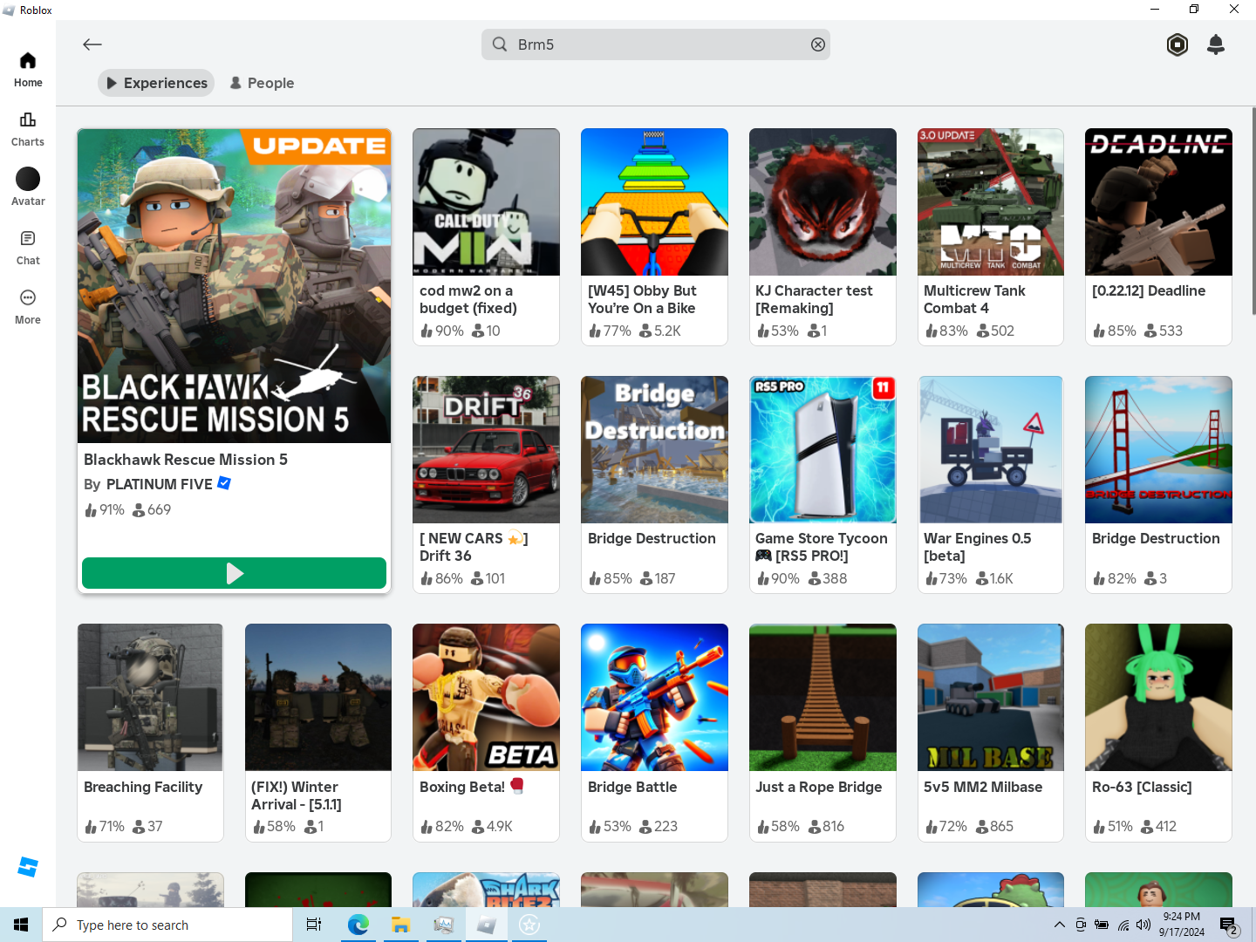Click the Roblox taskbar icon
The image size is (1256, 942).
486,925
